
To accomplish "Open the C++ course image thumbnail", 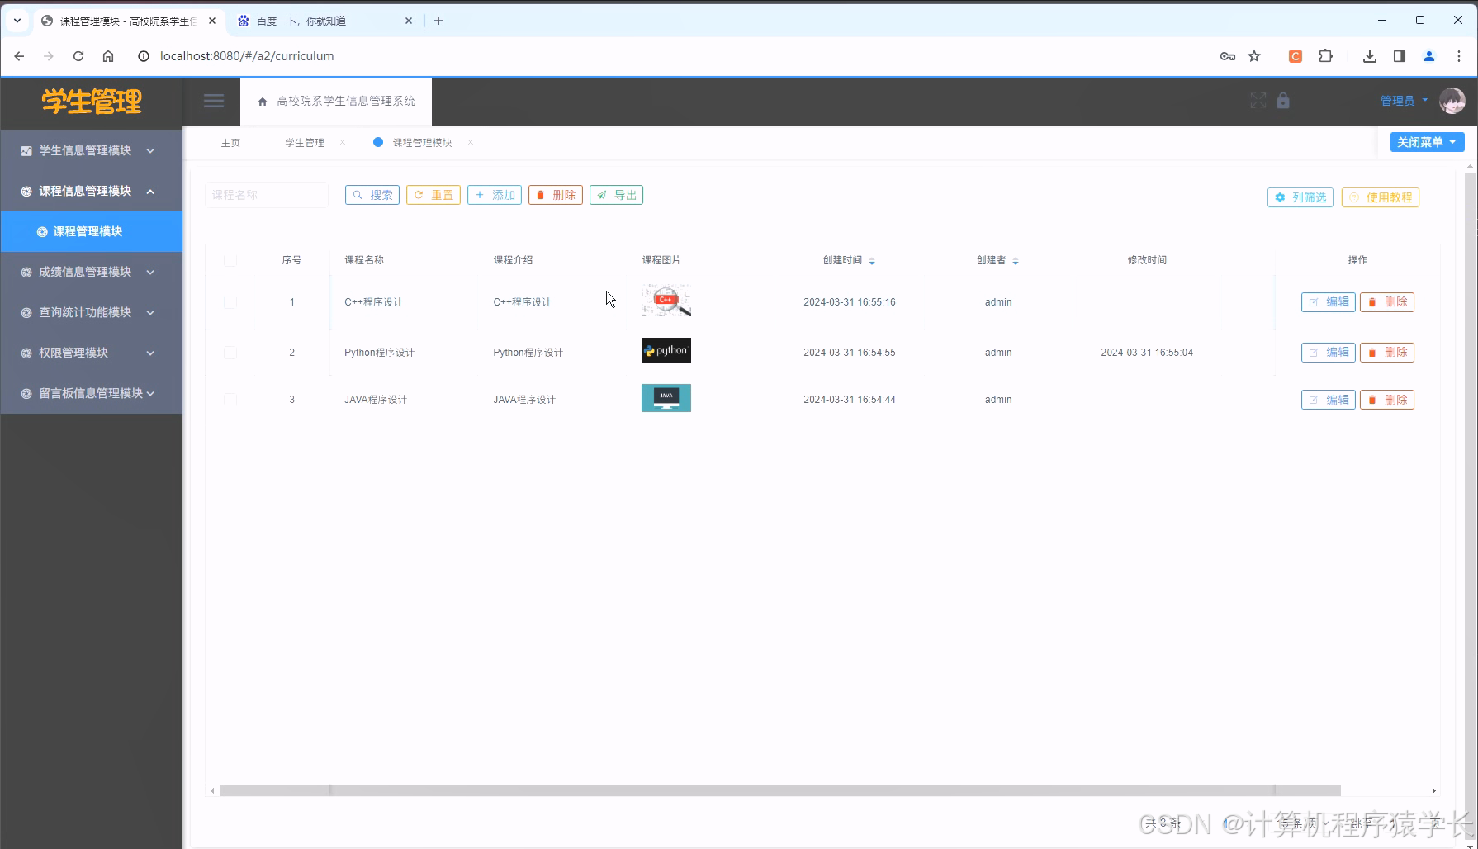I will pos(666,301).
